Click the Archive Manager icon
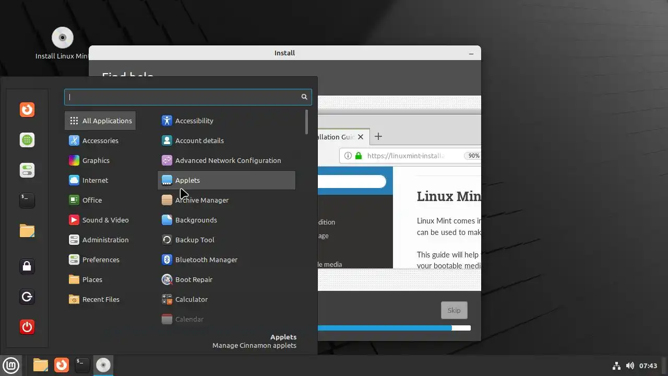This screenshot has height=376, width=668. [166, 200]
